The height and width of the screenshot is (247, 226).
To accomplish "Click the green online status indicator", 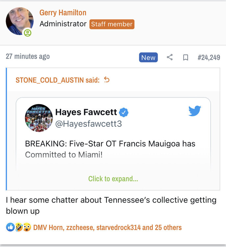I will click(28, 33).
